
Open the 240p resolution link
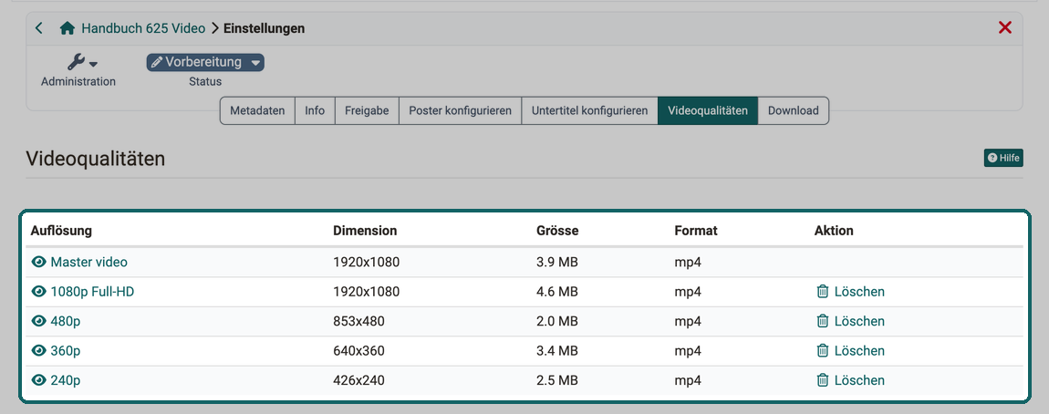point(66,380)
